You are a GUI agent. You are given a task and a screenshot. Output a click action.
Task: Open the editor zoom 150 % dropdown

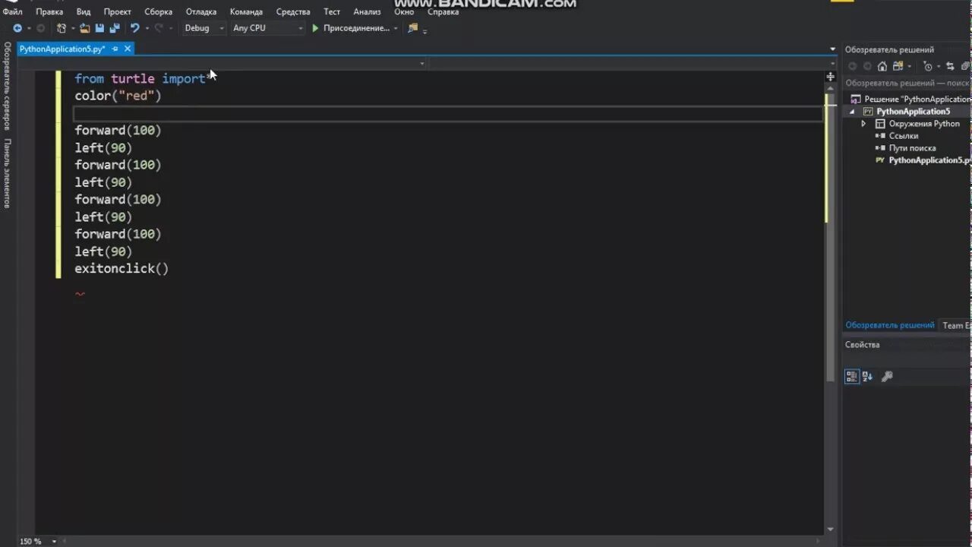tap(55, 542)
